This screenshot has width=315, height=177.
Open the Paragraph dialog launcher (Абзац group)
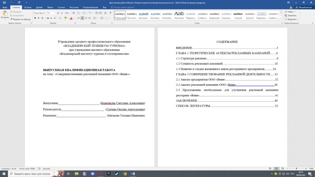[112, 23]
